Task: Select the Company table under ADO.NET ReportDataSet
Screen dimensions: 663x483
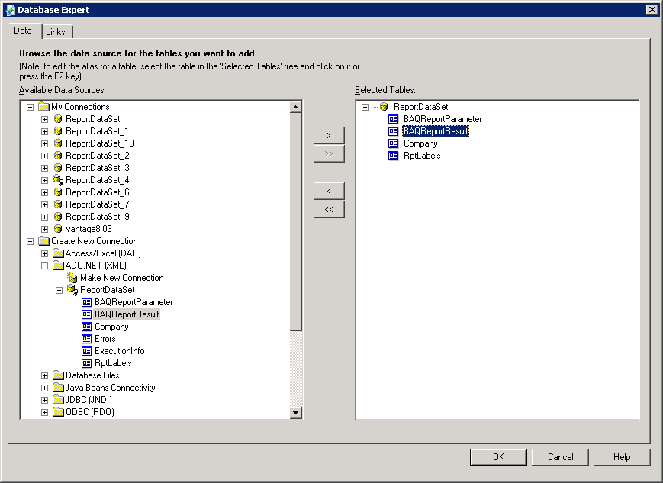Action: click(111, 327)
